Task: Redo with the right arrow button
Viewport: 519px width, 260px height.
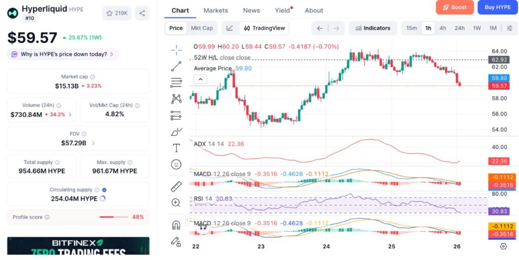Action: [x=337, y=28]
